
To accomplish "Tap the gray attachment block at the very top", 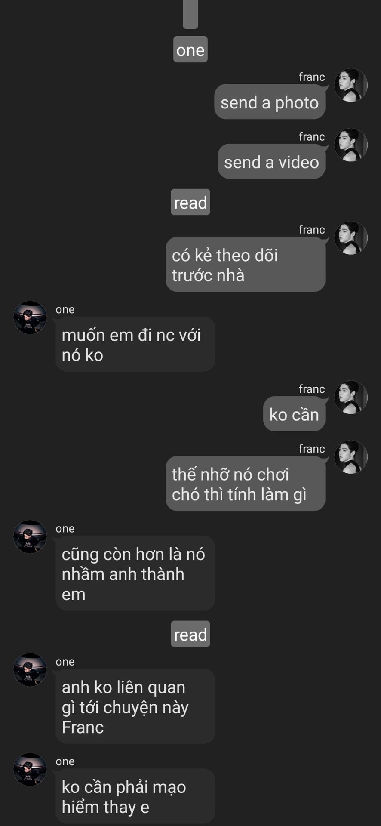I will coord(190,14).
